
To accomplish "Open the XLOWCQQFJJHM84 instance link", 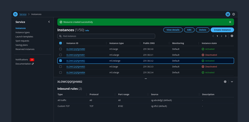I will [x=76, y=72].
